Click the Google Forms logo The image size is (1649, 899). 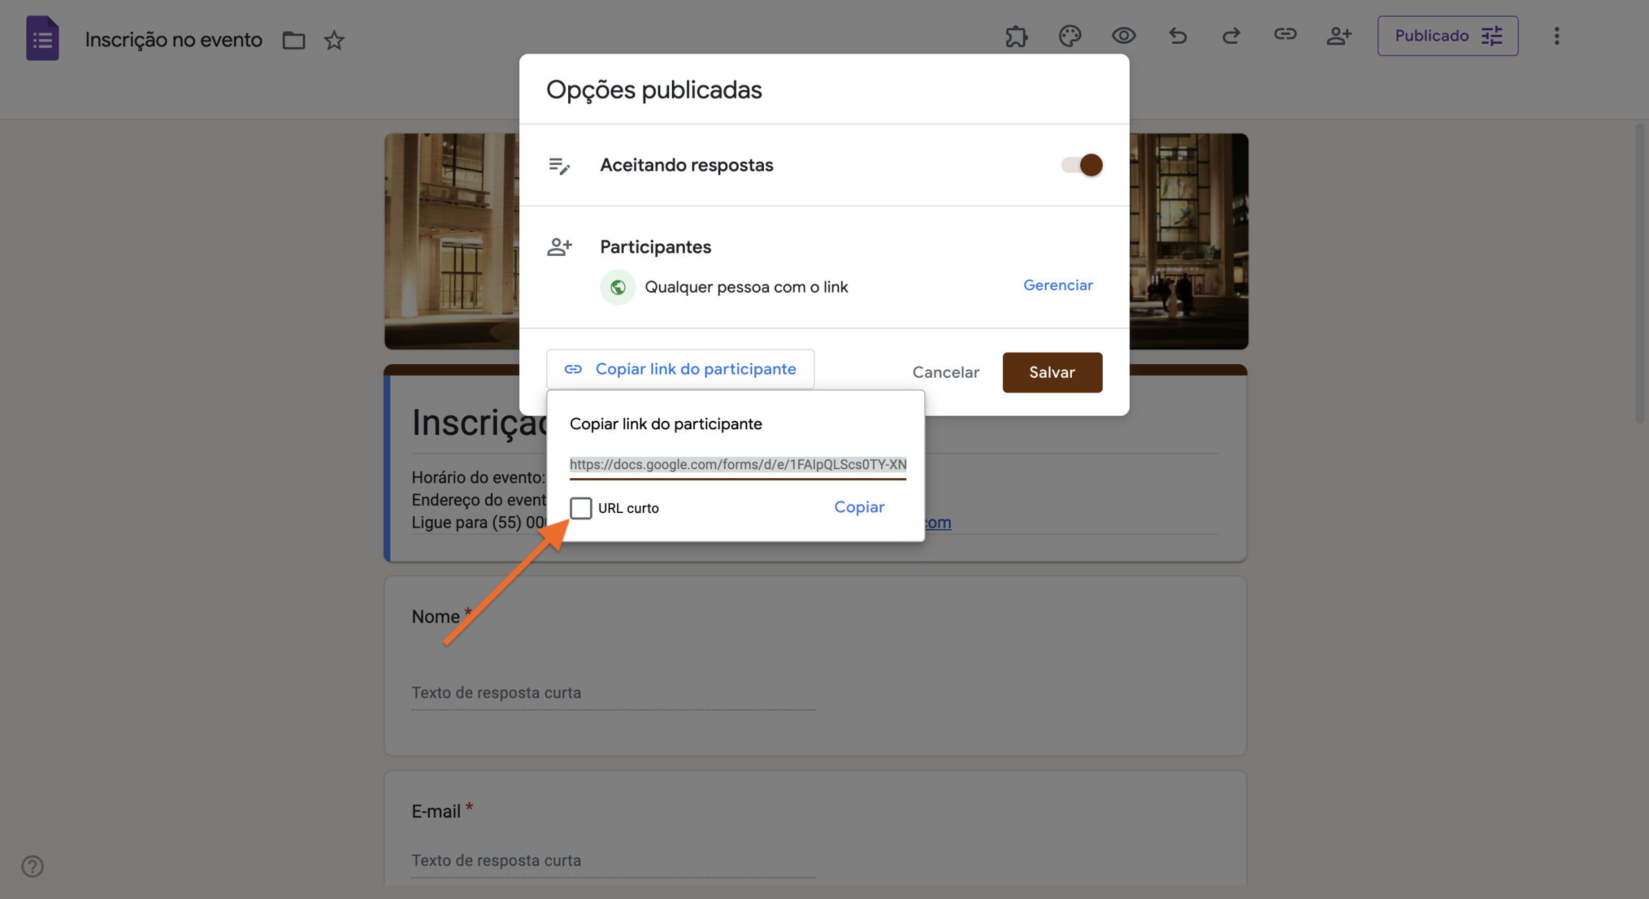pos(43,37)
